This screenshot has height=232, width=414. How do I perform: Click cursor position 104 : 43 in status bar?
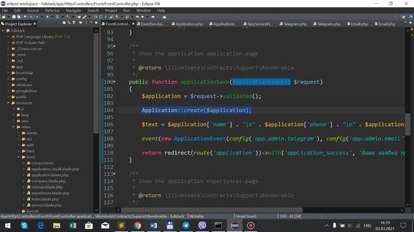pos(290,217)
